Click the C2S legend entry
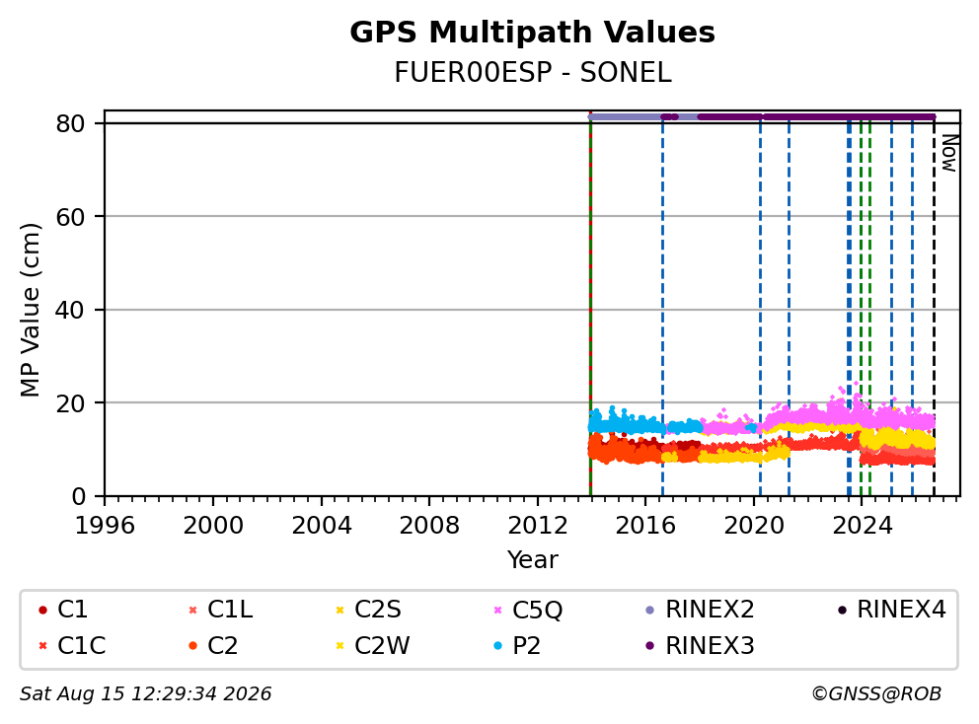This screenshot has width=979, height=724. [368, 610]
